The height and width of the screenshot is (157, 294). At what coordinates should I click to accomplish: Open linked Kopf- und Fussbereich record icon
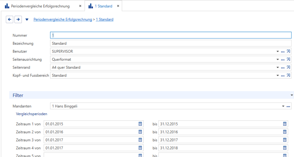tap(288, 75)
